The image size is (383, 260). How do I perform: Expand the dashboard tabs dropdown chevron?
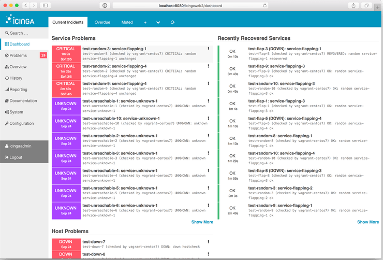click(158, 22)
